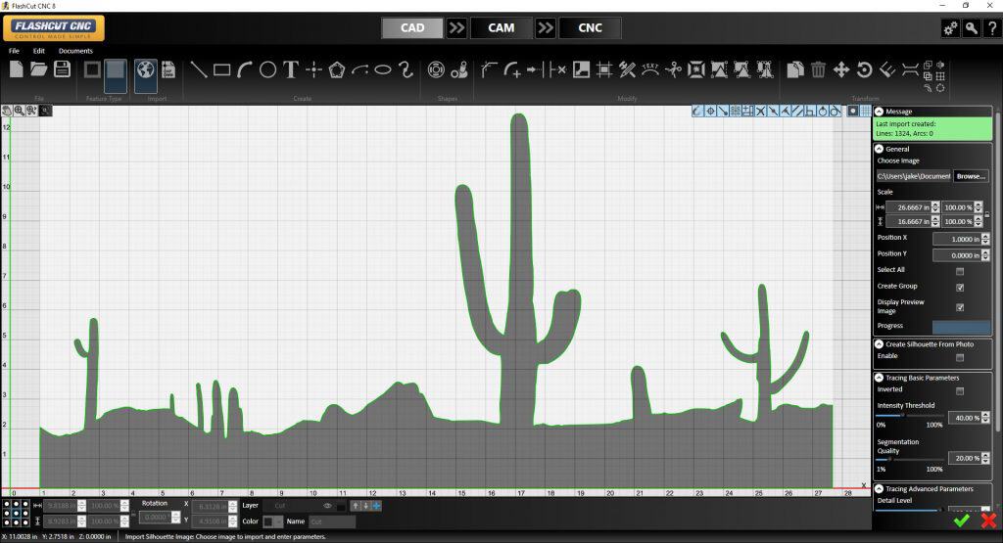Toggle the Inverted checkbox
The width and height of the screenshot is (1003, 543).
pyautogui.click(x=960, y=390)
